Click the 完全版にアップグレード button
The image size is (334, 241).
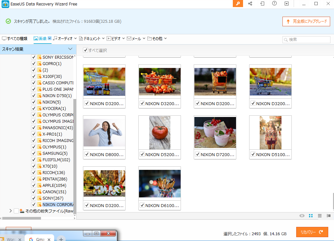pos(306,21)
